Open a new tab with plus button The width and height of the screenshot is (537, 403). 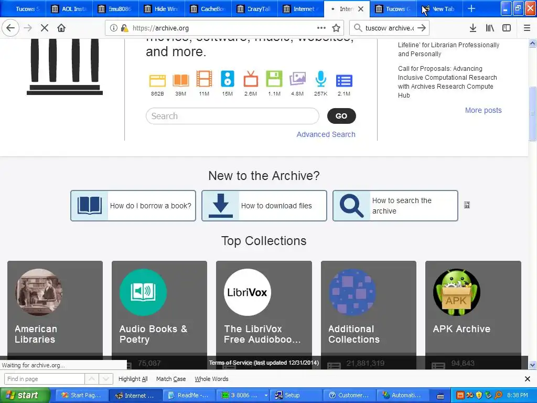pyautogui.click(x=471, y=8)
